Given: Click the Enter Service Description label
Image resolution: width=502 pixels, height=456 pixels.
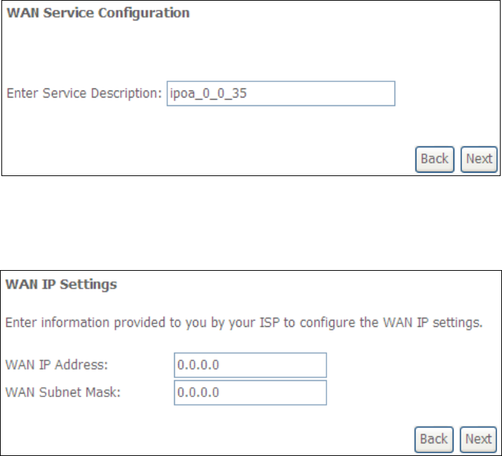Looking at the screenshot, I should pos(84,94).
